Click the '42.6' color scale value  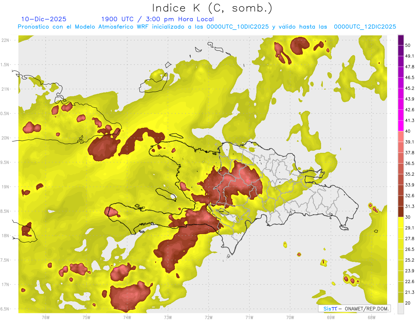click(x=410, y=110)
